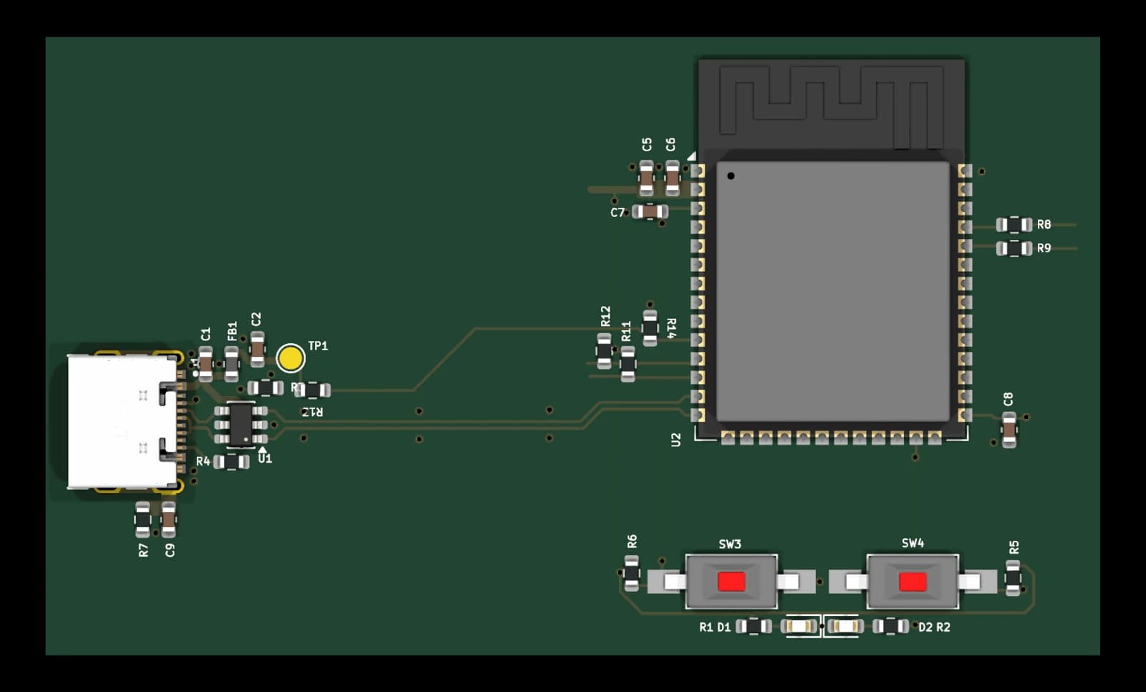Click the C9 capacitor component
Screen dimensions: 1146x692
(168, 520)
